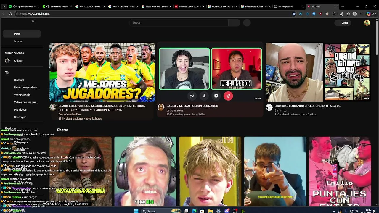Expand the system tray hidden icons chevron
The width and height of the screenshot is (379, 213).
(x=334, y=211)
